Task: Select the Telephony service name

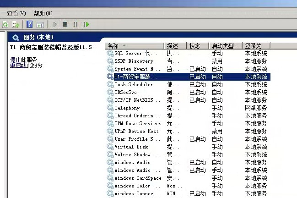Action: pos(127,108)
